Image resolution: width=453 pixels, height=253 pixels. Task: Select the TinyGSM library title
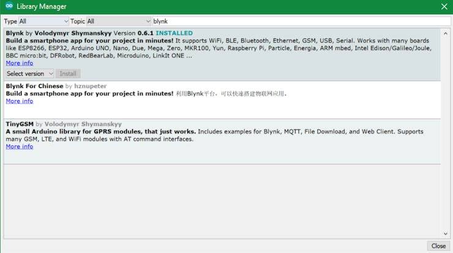coord(20,124)
